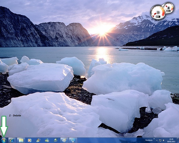Viewport: 179px width, 143px height.
Task: Show hidden notification area icons
Action: [157, 140]
